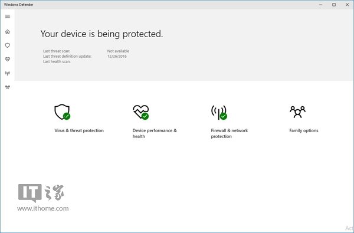The height and width of the screenshot is (233, 354).
Task: Open the Device performance & health label
Action: point(155,133)
